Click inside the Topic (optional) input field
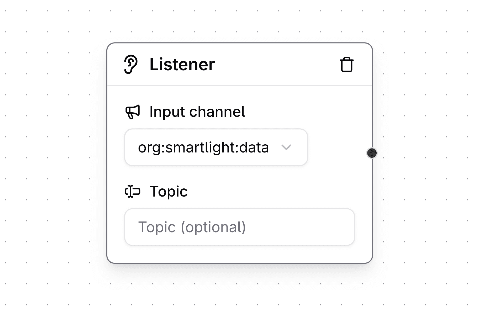 tap(239, 227)
